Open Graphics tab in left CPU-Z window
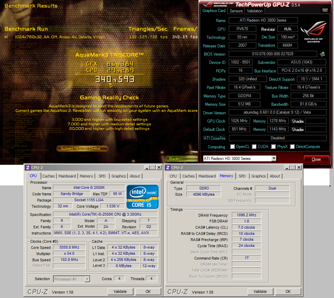334x298 pixels. [119, 176]
